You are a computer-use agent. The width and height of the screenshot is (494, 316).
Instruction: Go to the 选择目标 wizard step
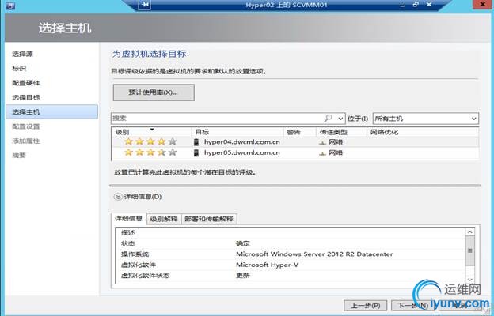26,97
